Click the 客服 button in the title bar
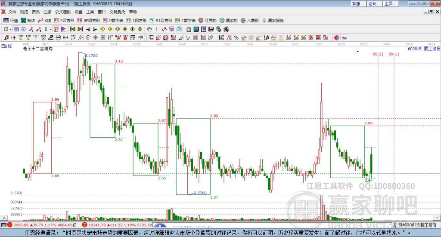441x237 pixels. (358, 3)
